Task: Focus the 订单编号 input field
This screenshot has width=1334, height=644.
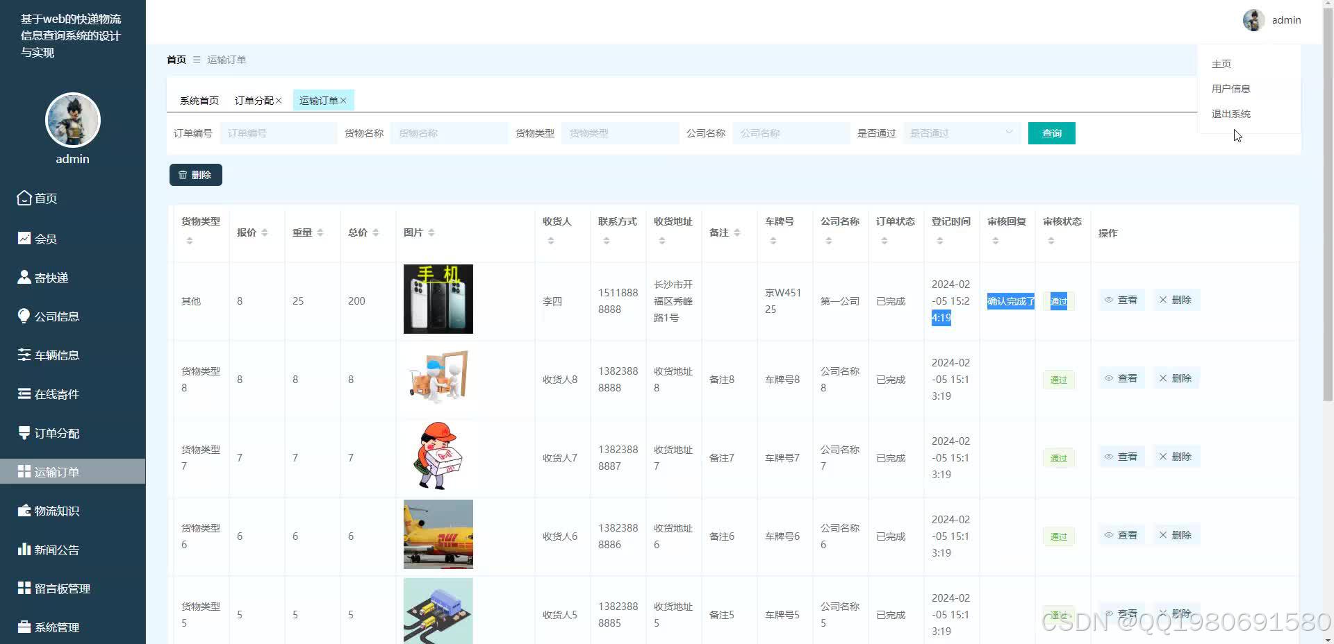Action: pyautogui.click(x=279, y=133)
